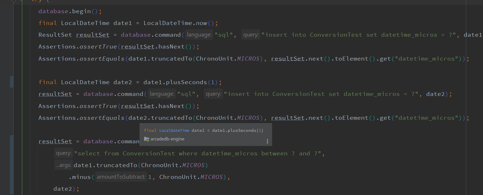Click 'hasNext' in the first assertTrue line
The image size is (483, 195).
171,47
